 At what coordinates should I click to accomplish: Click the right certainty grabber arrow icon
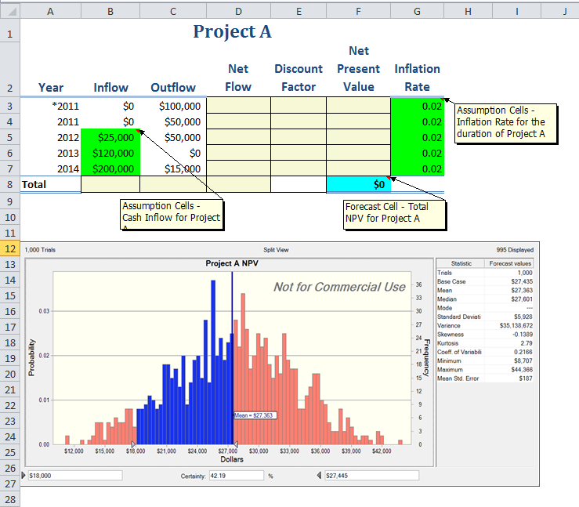pos(319,476)
